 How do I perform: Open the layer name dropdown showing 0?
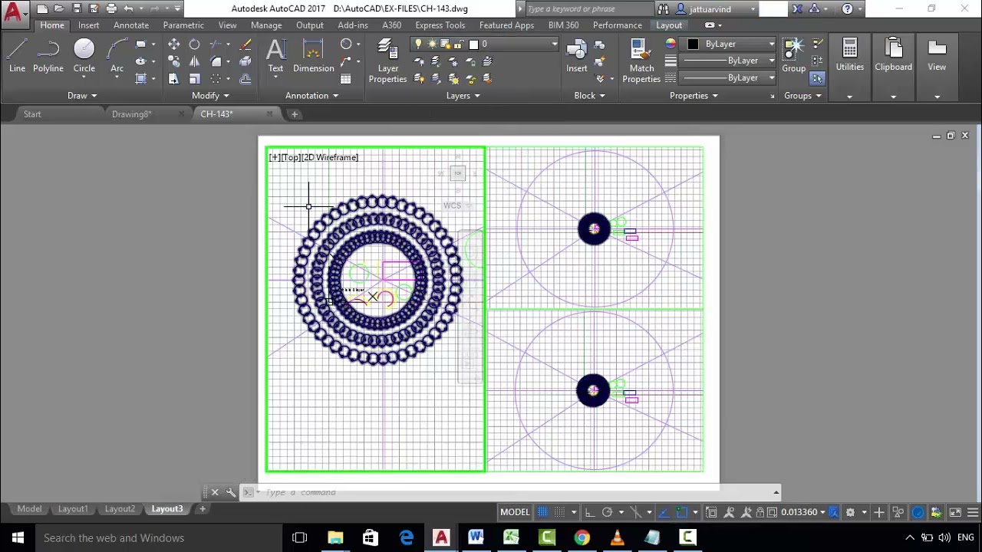(x=484, y=44)
